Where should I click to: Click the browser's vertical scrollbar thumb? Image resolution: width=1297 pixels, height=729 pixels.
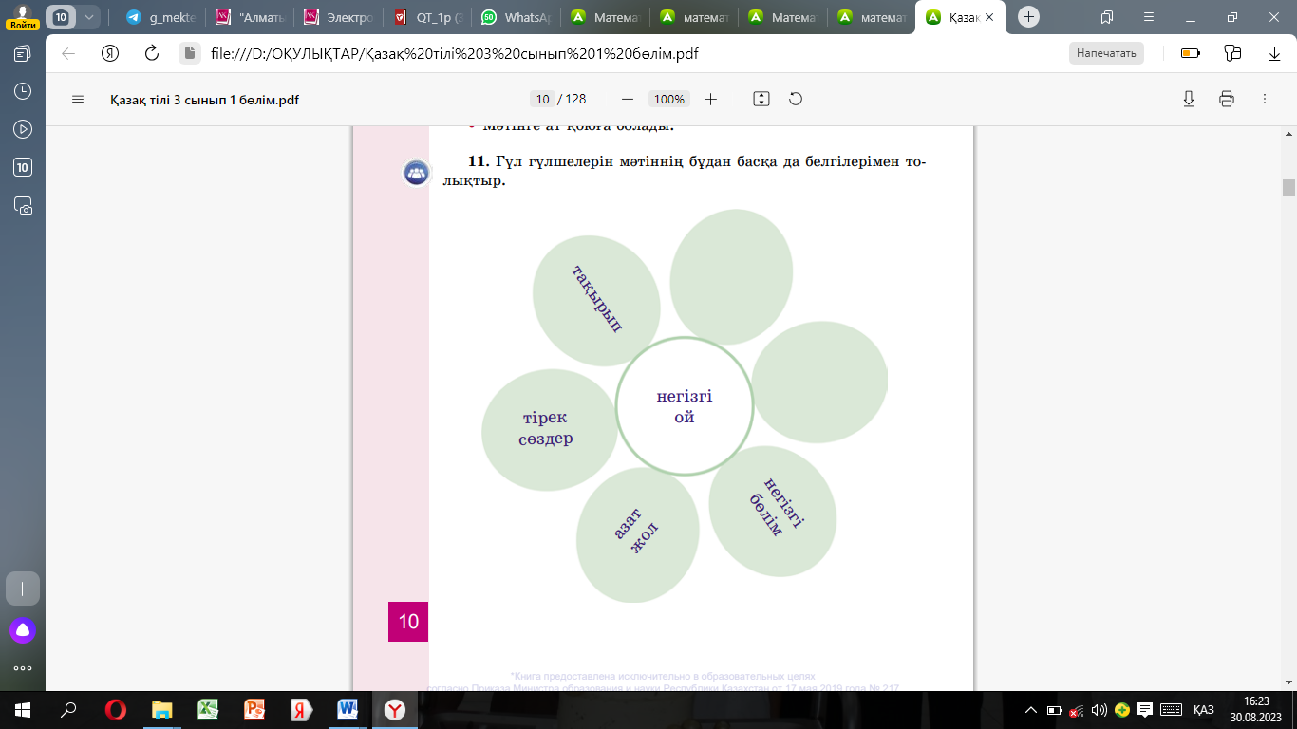[x=1288, y=187]
